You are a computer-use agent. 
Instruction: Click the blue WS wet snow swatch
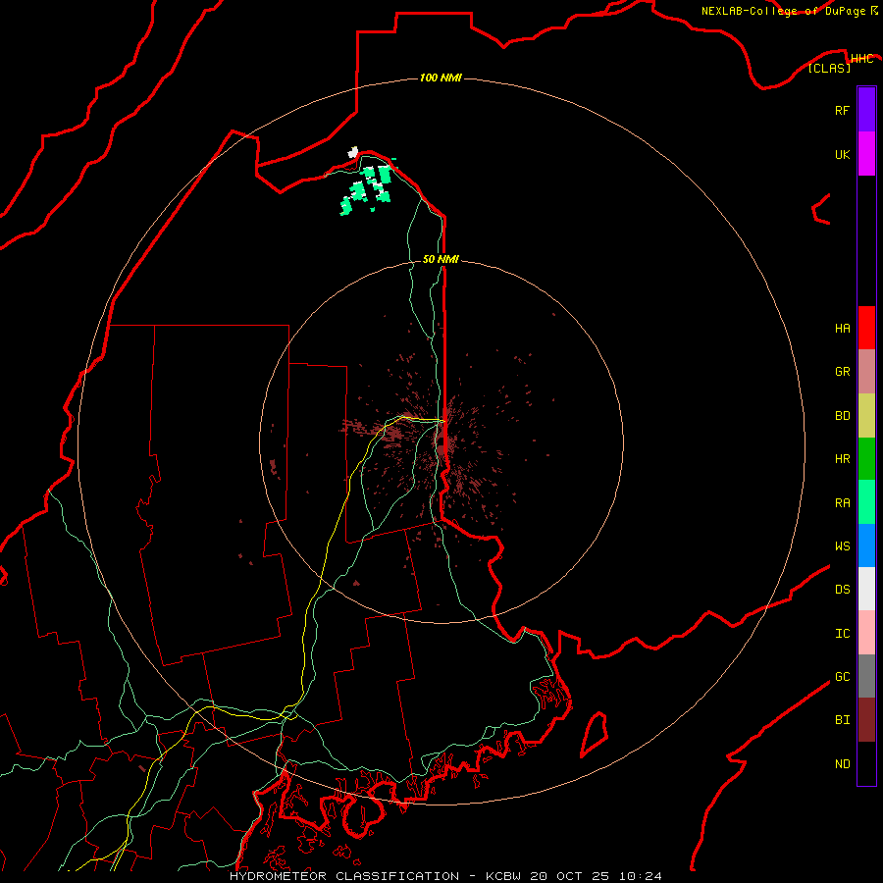[866, 545]
